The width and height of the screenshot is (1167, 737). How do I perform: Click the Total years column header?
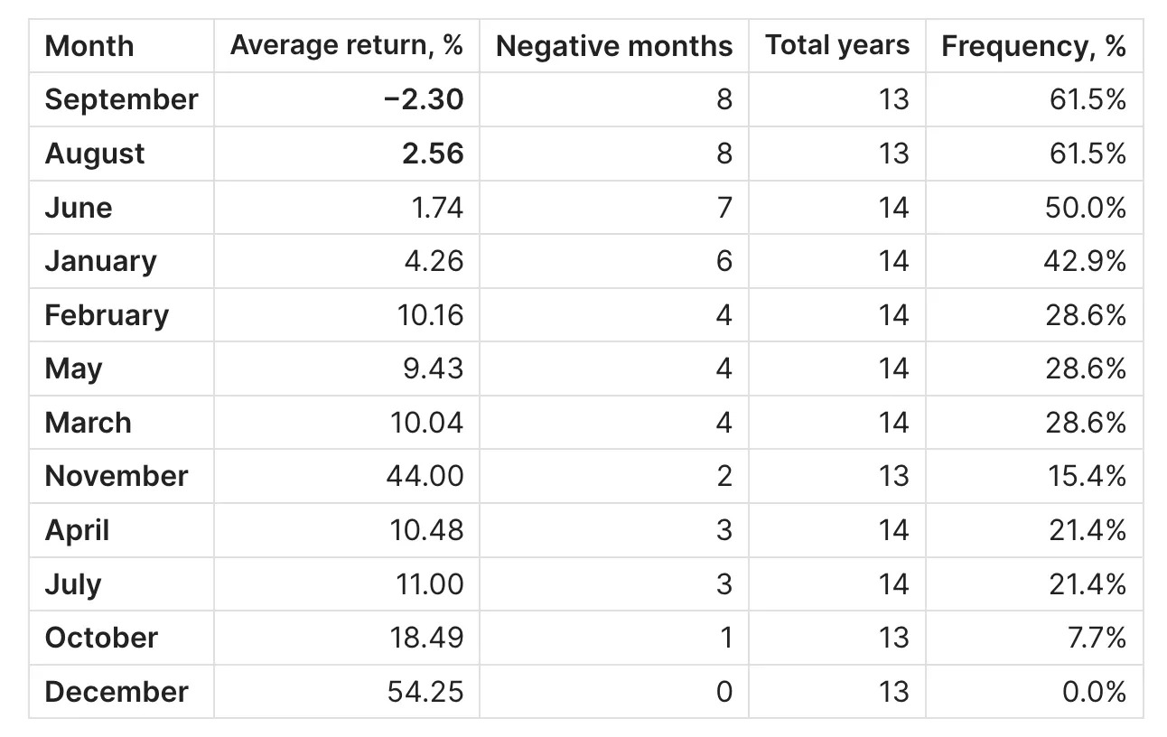(x=837, y=45)
